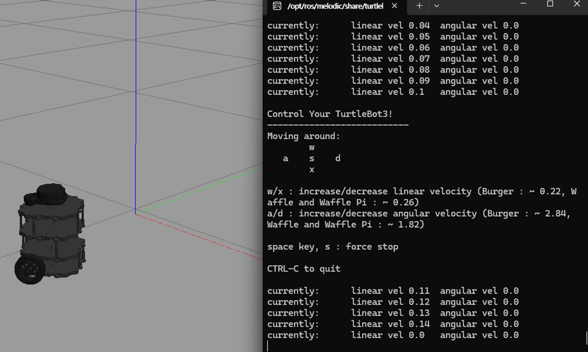The image size is (588, 352).
Task: Click the 'space key, s : force stop' line
Action: pos(332,247)
